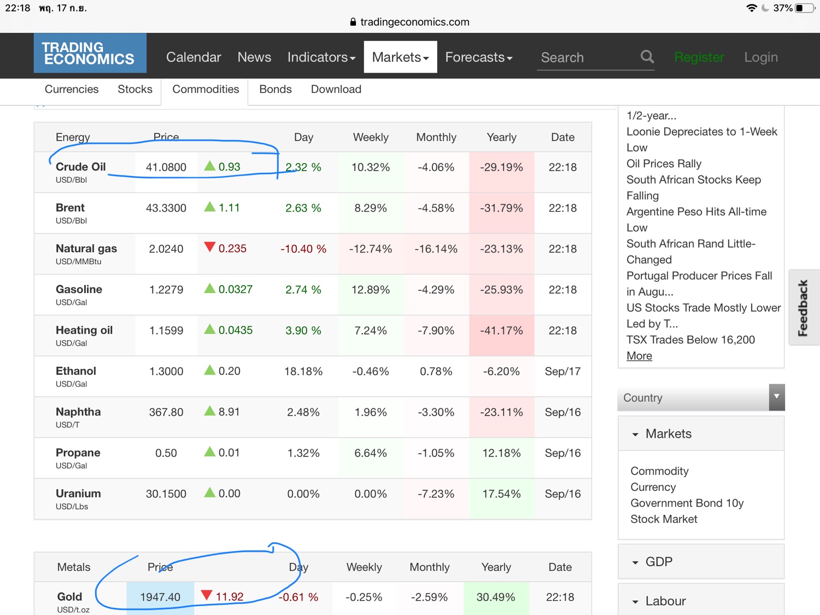Click the Energy table Weekly column header
Screen dimensions: 820x615
tap(371, 137)
